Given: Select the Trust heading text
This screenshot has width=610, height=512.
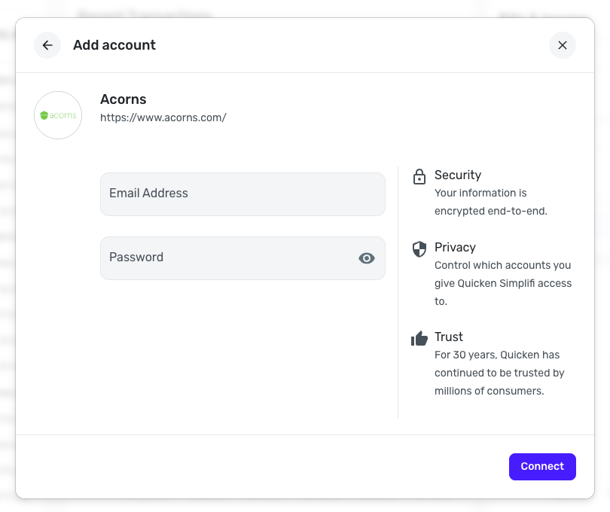Looking at the screenshot, I should [449, 337].
